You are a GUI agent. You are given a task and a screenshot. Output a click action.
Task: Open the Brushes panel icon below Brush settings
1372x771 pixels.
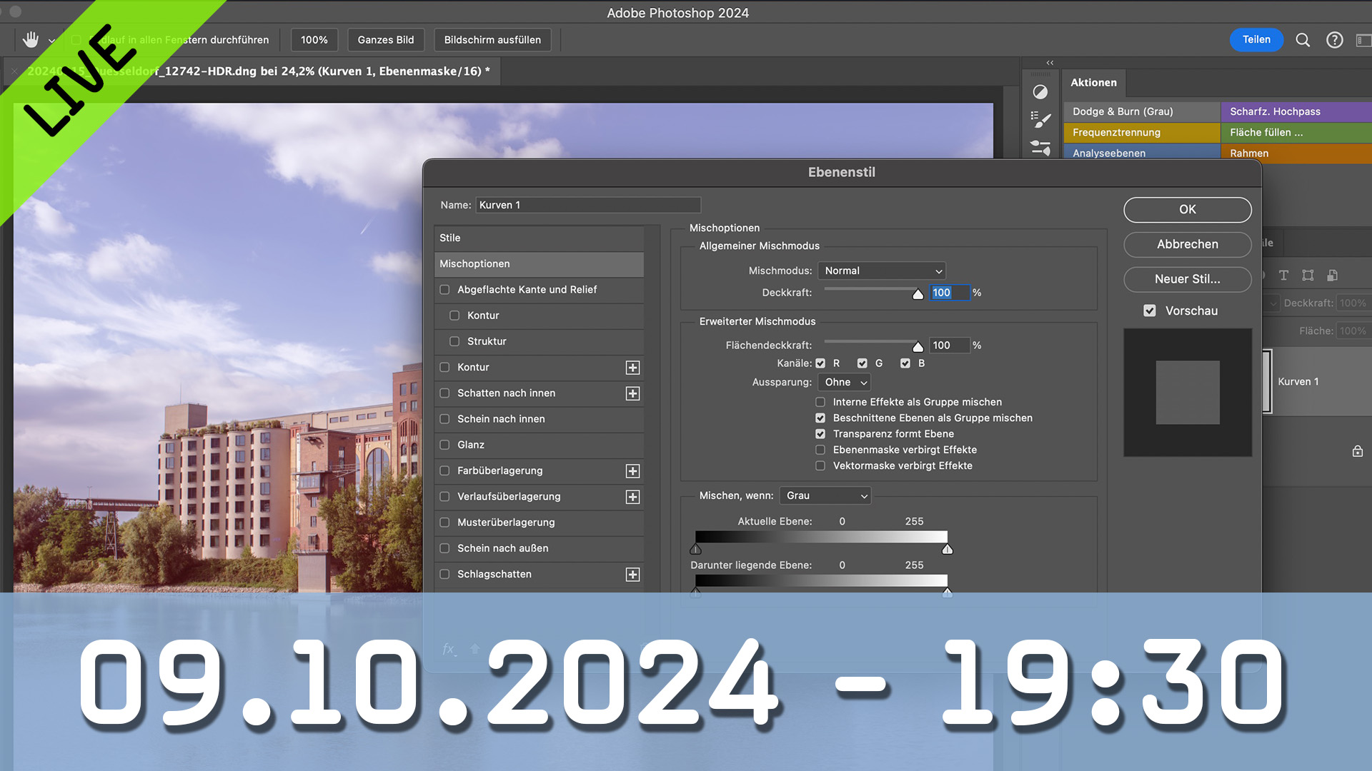[x=1040, y=148]
